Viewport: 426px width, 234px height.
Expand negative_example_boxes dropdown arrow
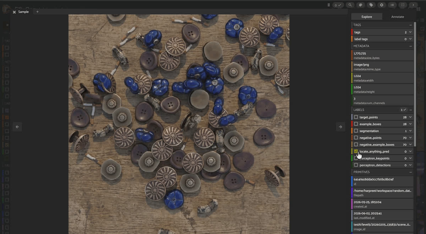(x=410, y=145)
